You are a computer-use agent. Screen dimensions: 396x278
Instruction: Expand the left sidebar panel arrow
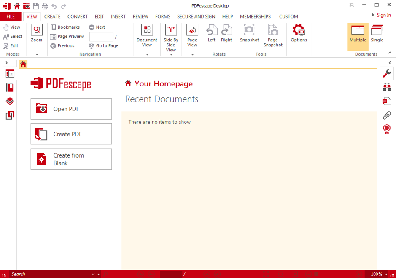(7, 63)
